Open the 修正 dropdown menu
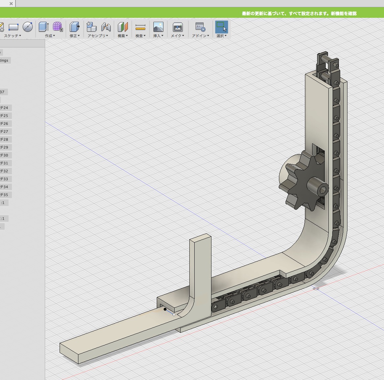The width and height of the screenshot is (384, 380). 74,36
